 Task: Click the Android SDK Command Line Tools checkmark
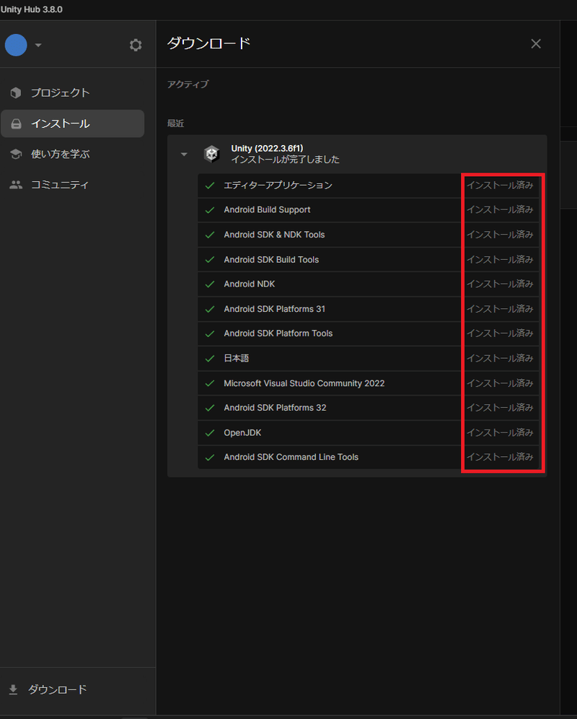210,458
